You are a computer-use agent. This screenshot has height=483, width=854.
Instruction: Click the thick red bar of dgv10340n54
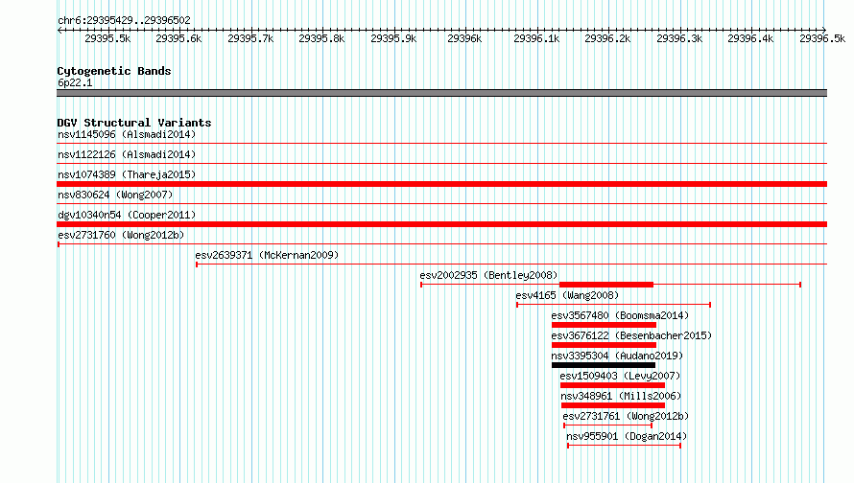(441, 224)
